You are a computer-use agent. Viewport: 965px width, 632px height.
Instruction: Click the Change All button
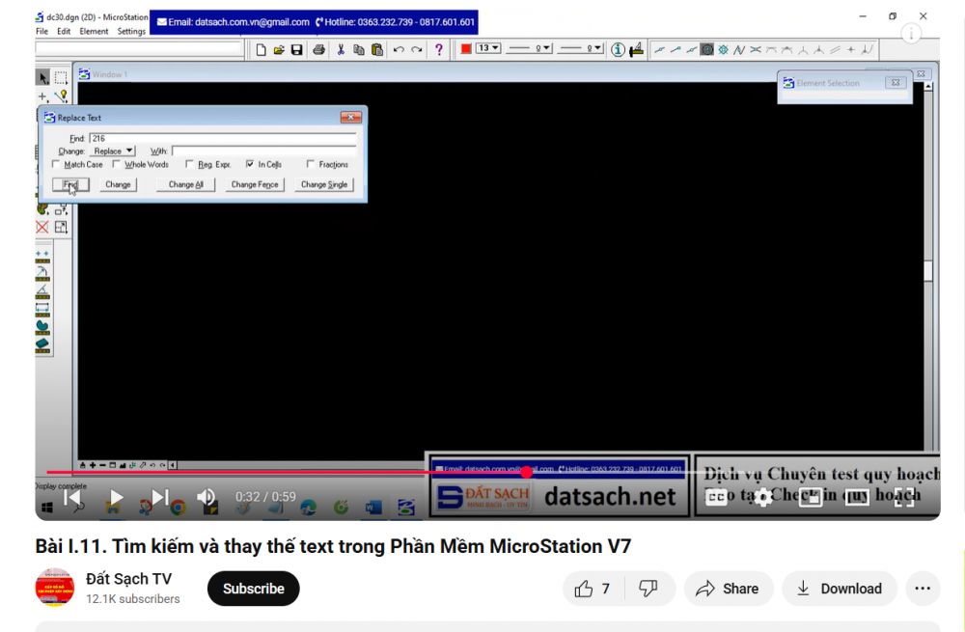pyautogui.click(x=185, y=184)
